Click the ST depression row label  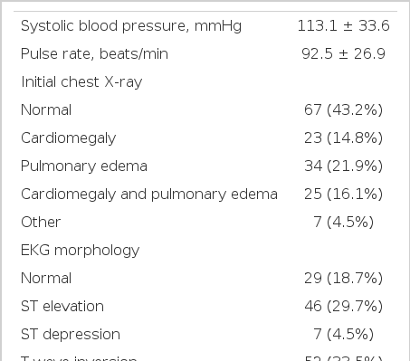71,335
